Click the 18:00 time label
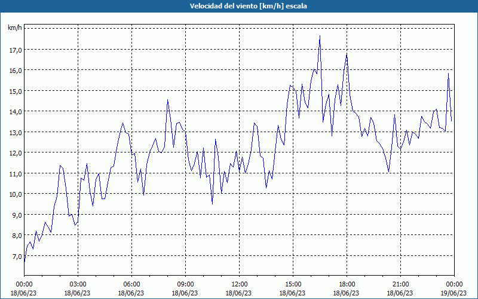Image resolution: width=478 pixels, height=299 pixels. [347, 285]
